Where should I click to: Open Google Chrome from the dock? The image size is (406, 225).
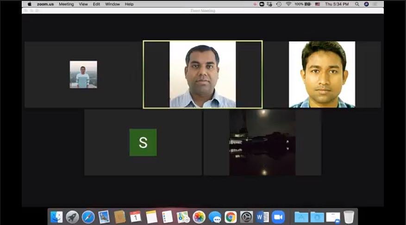coord(231,217)
